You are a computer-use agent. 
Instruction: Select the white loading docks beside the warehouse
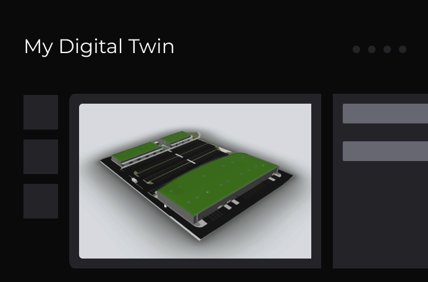pos(231,204)
